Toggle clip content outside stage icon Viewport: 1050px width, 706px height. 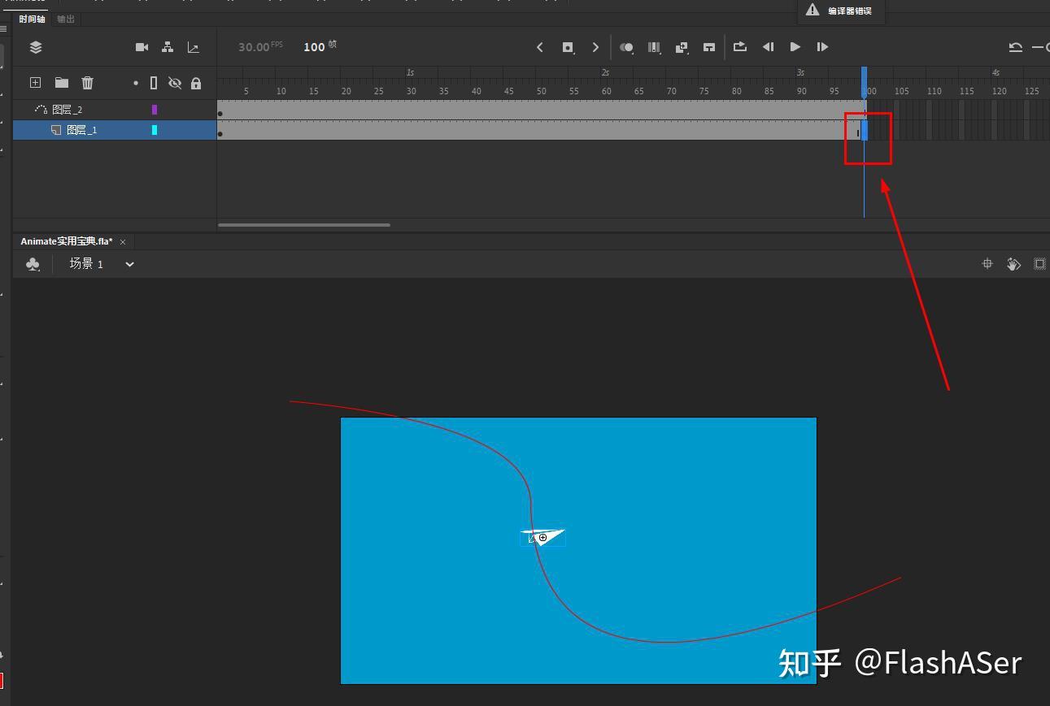1039,264
